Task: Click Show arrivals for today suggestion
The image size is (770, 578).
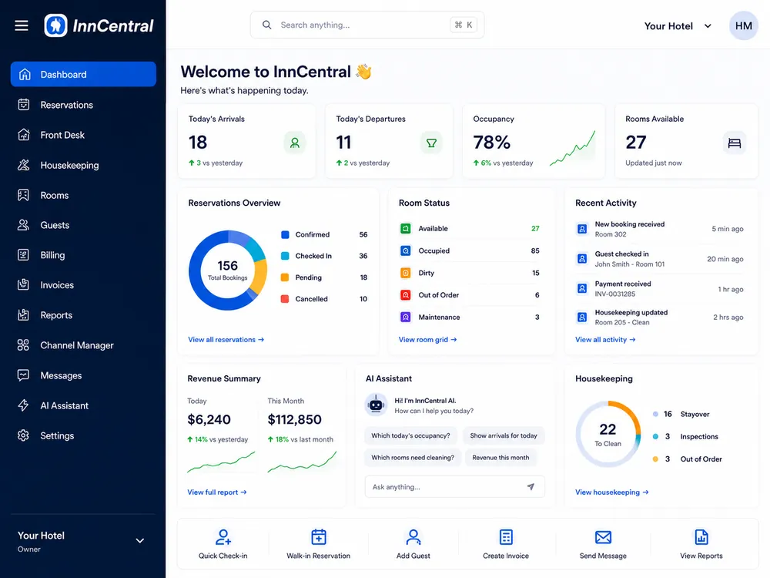Action: [504, 435]
